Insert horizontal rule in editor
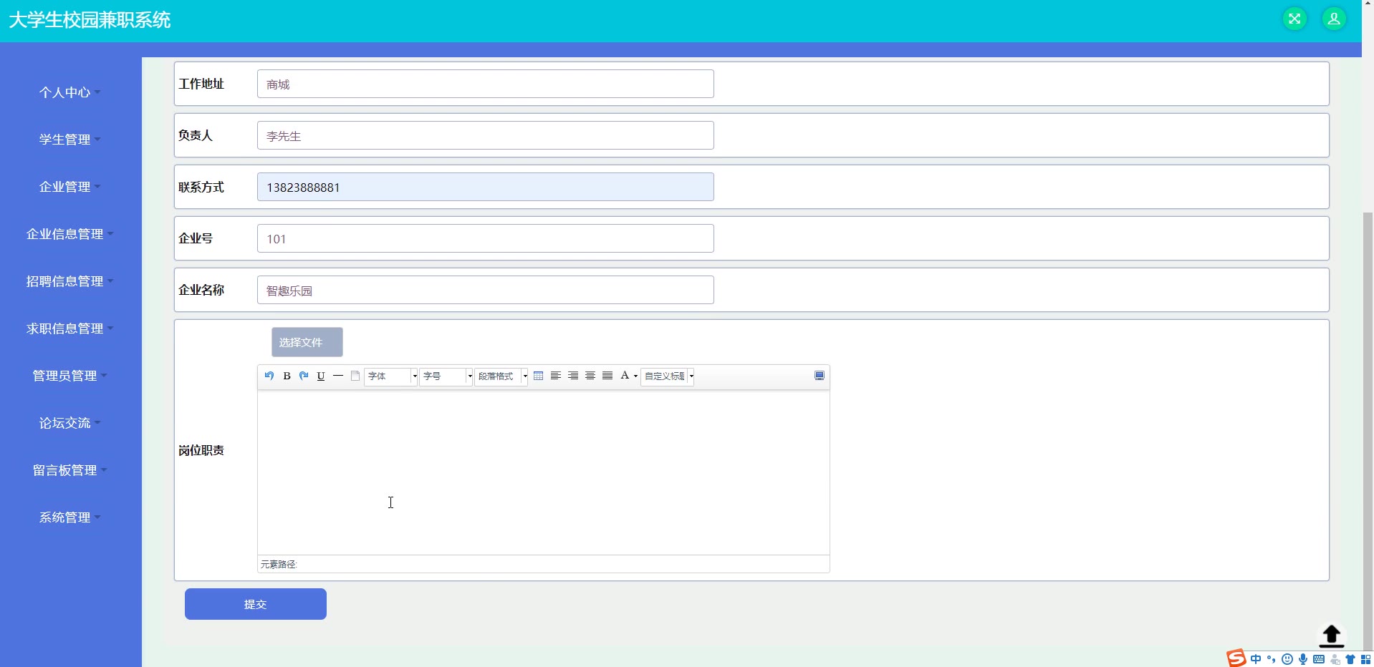Image resolution: width=1374 pixels, height=667 pixels. (x=338, y=376)
